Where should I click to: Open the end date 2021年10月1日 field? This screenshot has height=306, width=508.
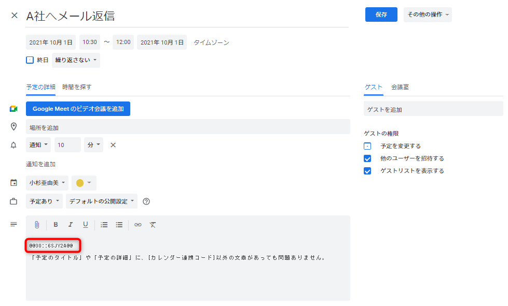162,42
